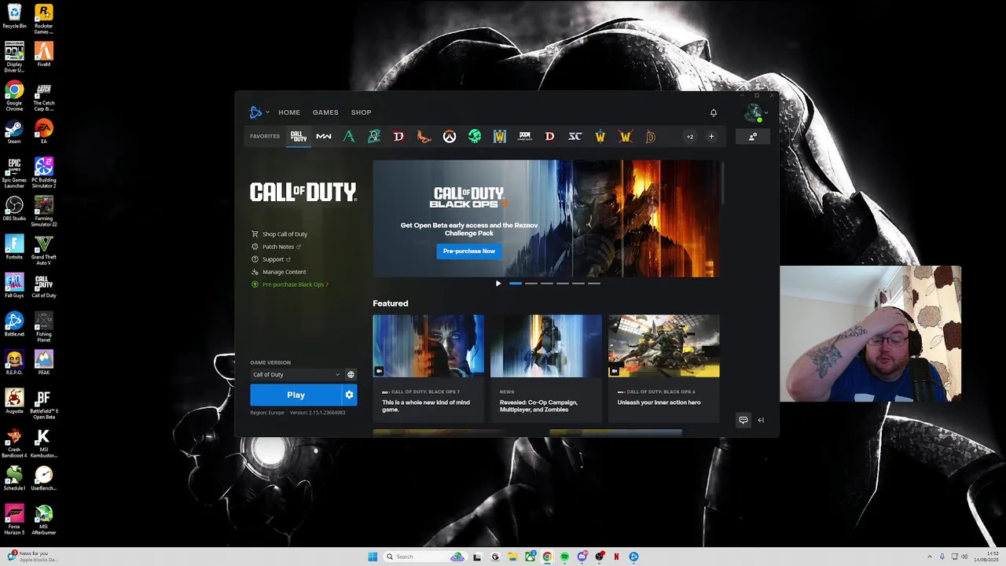Screen dimensions: 1006x566
Task: Select the Grand Theft Auto V desktop icon
Action: pos(44,250)
